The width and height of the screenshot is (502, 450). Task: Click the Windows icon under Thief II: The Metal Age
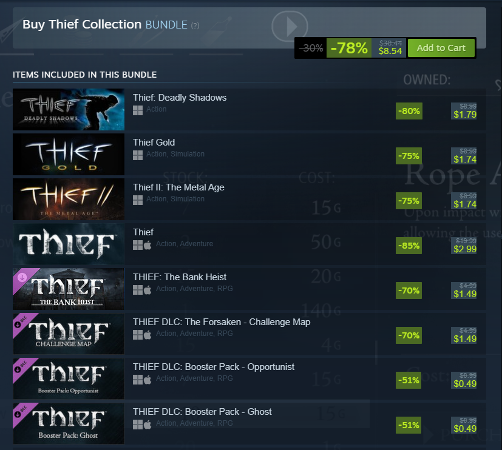(x=138, y=200)
